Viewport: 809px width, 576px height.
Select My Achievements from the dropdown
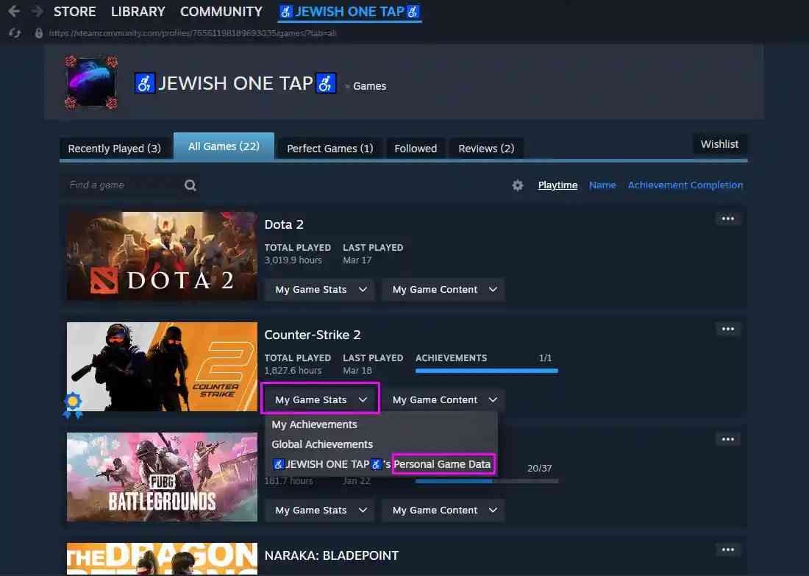click(314, 424)
